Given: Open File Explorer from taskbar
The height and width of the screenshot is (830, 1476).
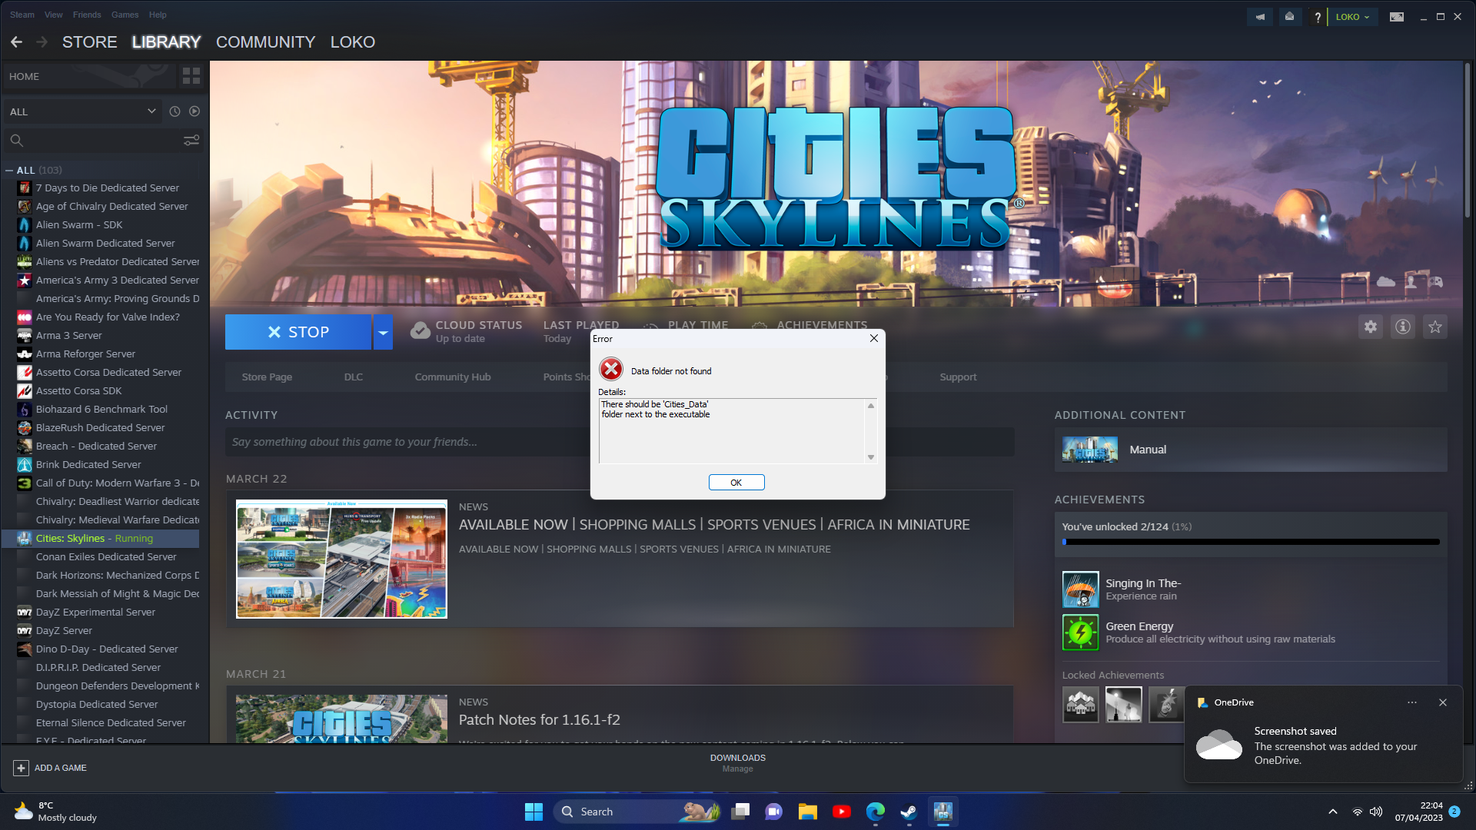Looking at the screenshot, I should [x=807, y=812].
